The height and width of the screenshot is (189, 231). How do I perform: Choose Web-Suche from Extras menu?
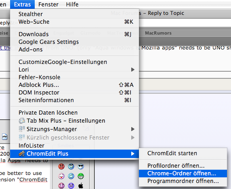pyautogui.click(x=75, y=22)
